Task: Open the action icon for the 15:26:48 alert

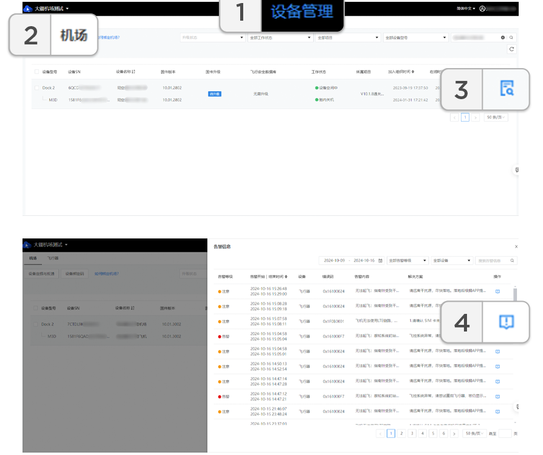Action: pos(497,291)
